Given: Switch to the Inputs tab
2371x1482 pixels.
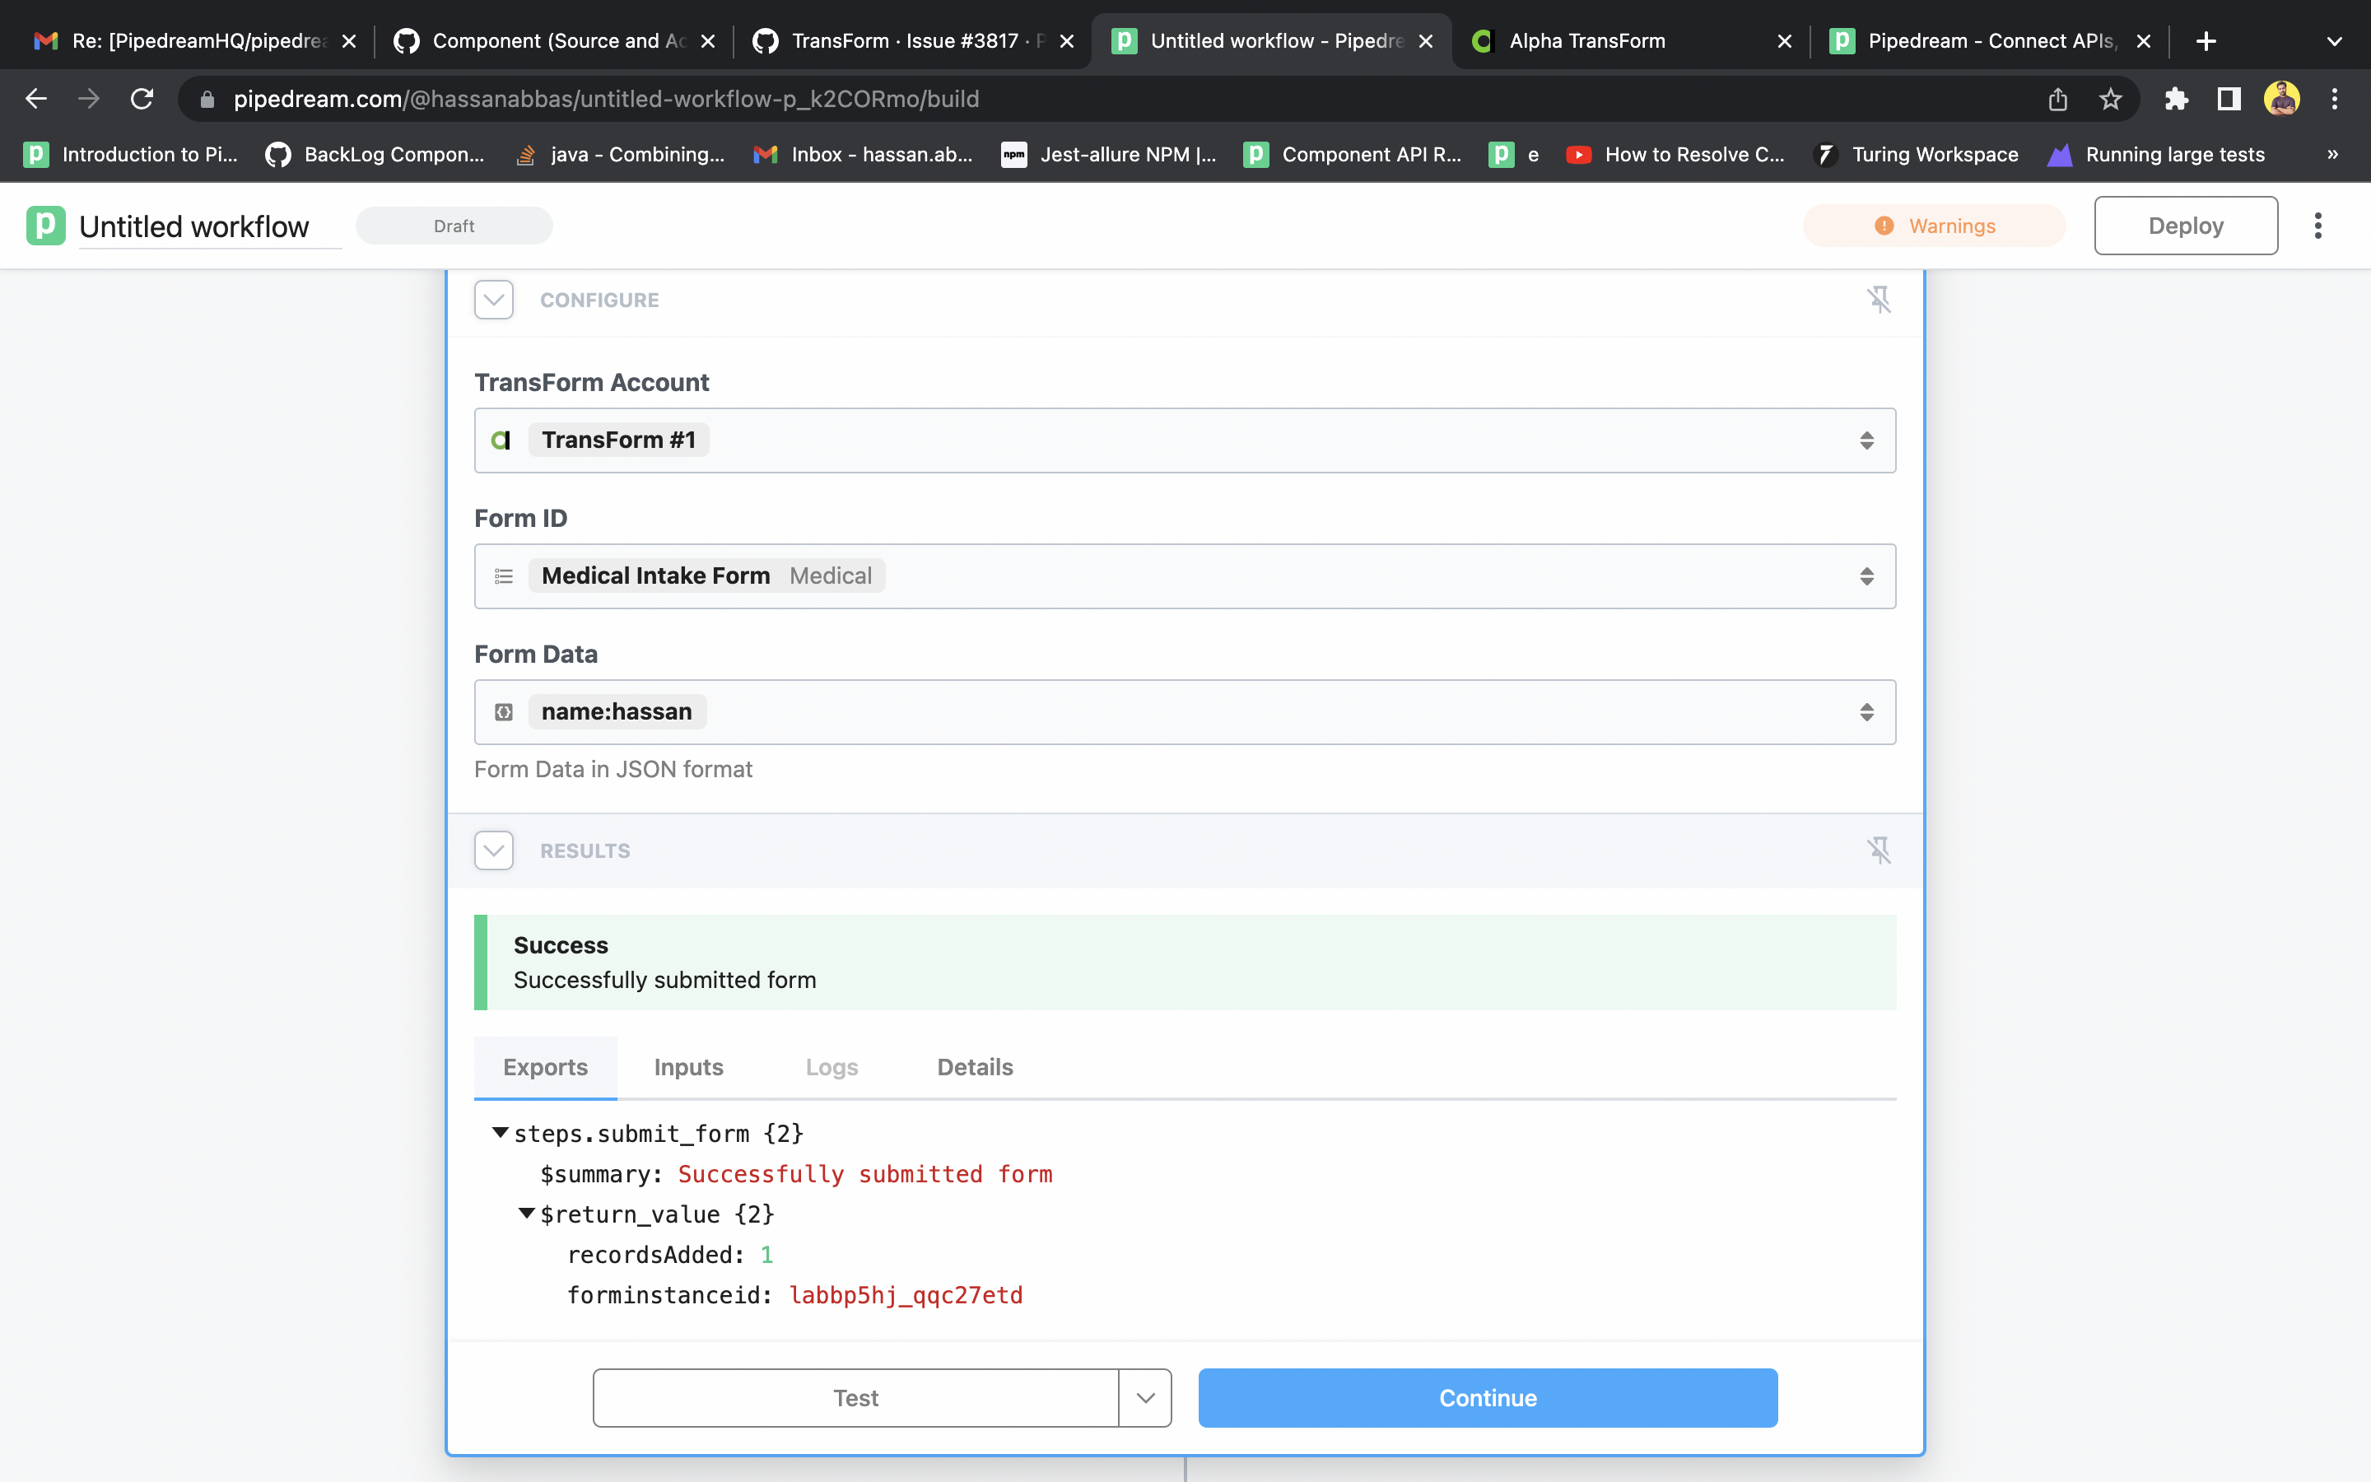Looking at the screenshot, I should pyautogui.click(x=687, y=1067).
